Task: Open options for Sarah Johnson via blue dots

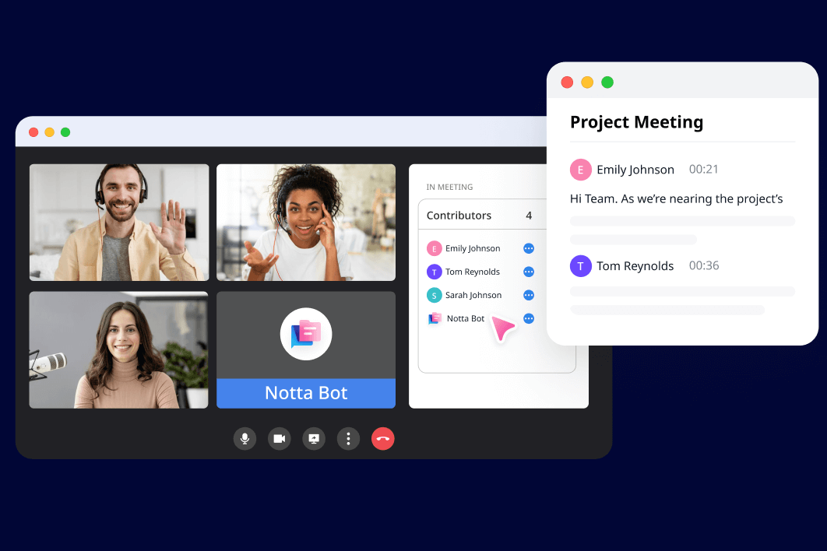Action: pyautogui.click(x=529, y=294)
